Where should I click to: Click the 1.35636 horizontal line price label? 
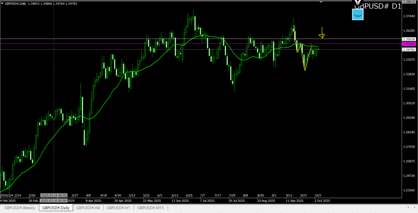409,39
